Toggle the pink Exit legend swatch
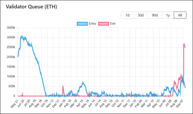 click(x=104, y=24)
